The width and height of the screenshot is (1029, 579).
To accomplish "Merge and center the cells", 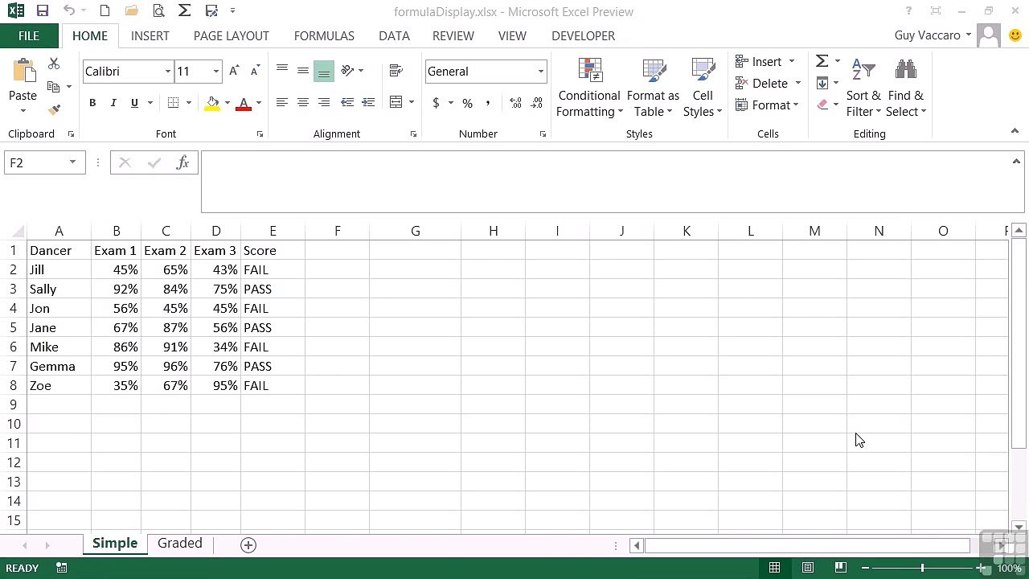I will click(396, 102).
